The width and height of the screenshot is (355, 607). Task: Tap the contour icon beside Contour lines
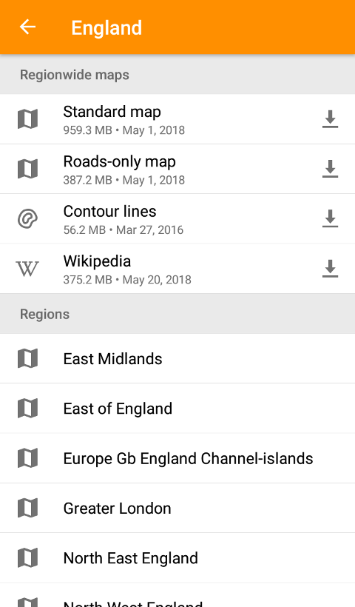[x=28, y=218]
